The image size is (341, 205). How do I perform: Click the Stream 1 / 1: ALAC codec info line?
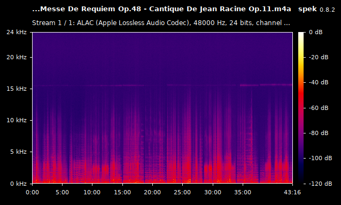click(161, 23)
